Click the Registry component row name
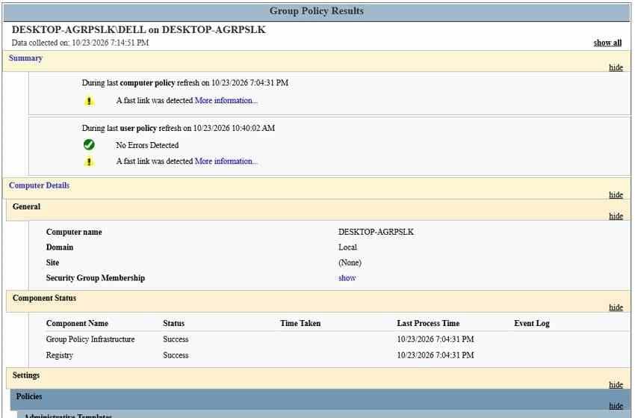The height and width of the screenshot is (418, 635). [60, 355]
